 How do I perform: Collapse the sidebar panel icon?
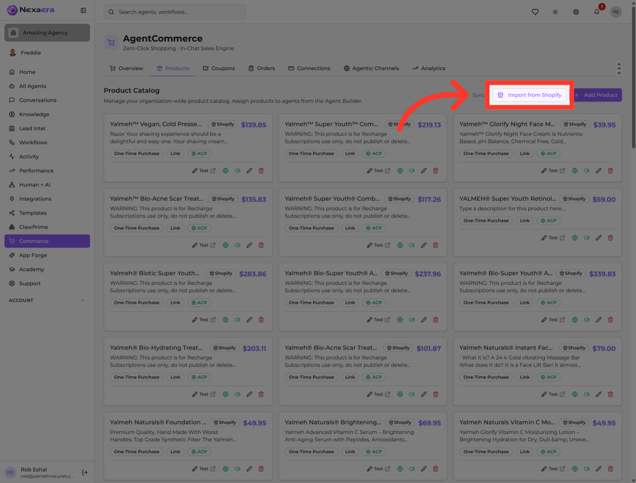tap(83, 10)
